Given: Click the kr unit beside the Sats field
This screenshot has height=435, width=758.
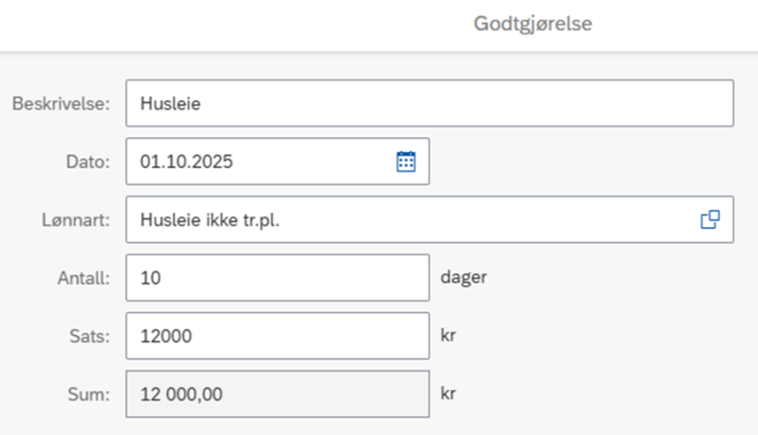Looking at the screenshot, I should click(x=448, y=335).
